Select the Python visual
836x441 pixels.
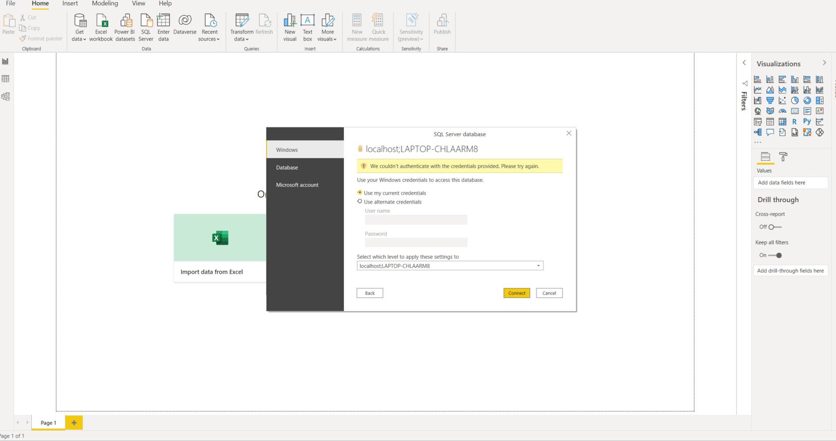coord(807,122)
